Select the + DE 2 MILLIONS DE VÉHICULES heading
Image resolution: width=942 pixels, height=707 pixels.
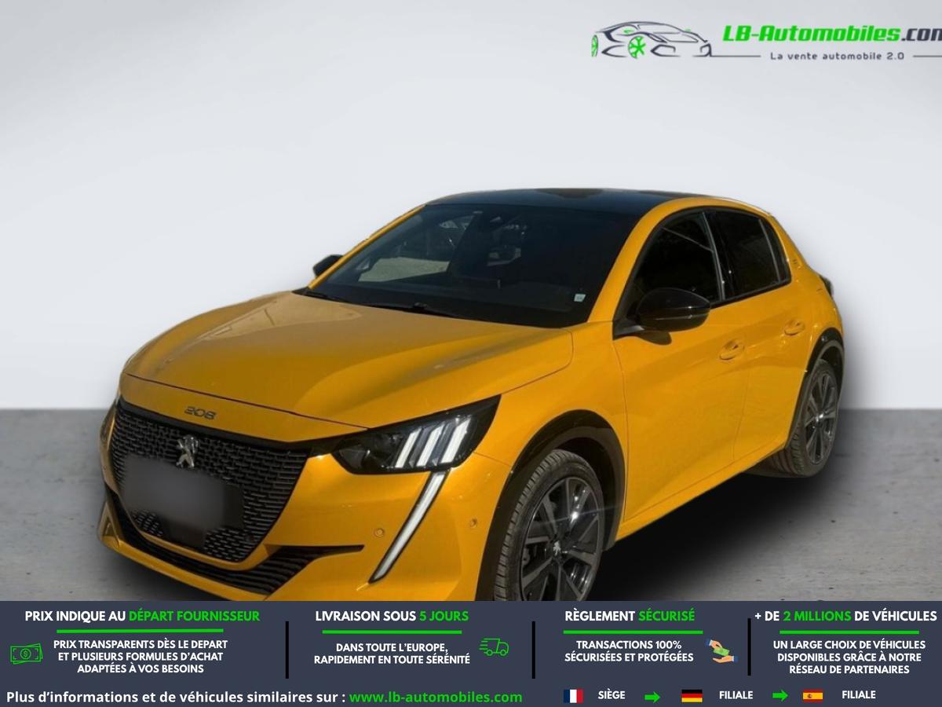point(845,616)
